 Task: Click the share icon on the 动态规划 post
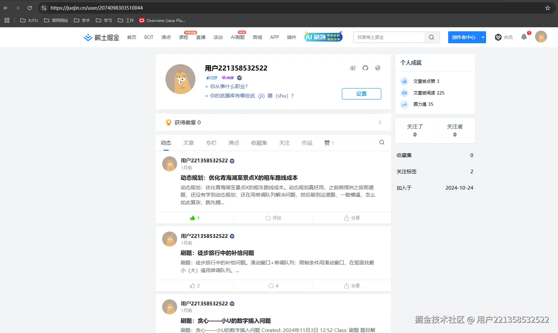(352, 218)
